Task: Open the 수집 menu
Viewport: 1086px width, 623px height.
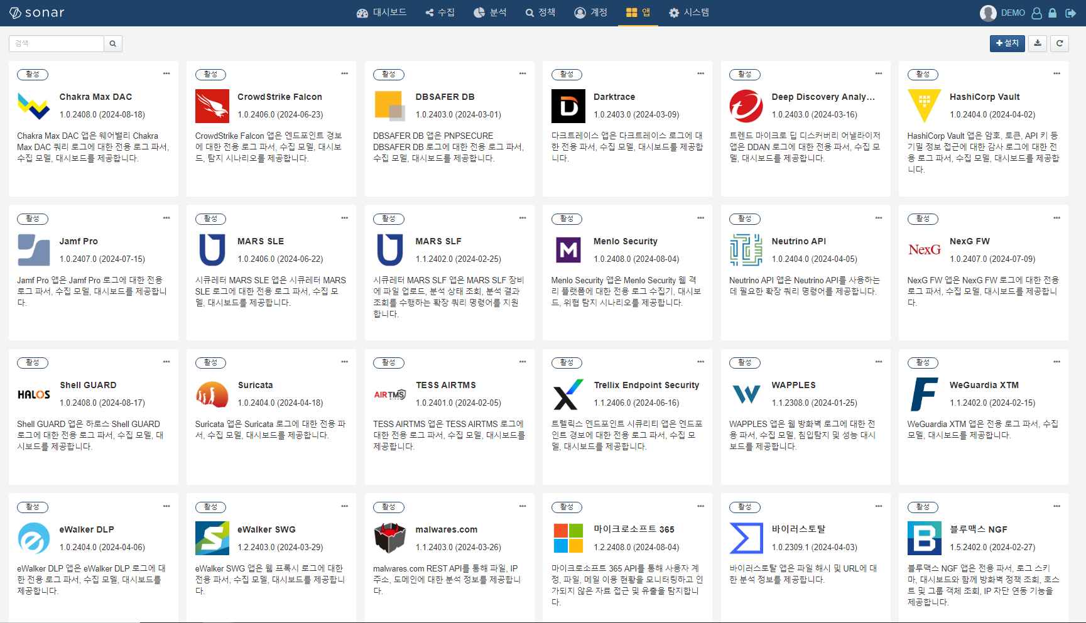Action: 440,13
